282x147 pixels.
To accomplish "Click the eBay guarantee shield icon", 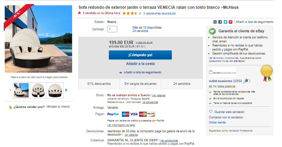I will point(212,31).
